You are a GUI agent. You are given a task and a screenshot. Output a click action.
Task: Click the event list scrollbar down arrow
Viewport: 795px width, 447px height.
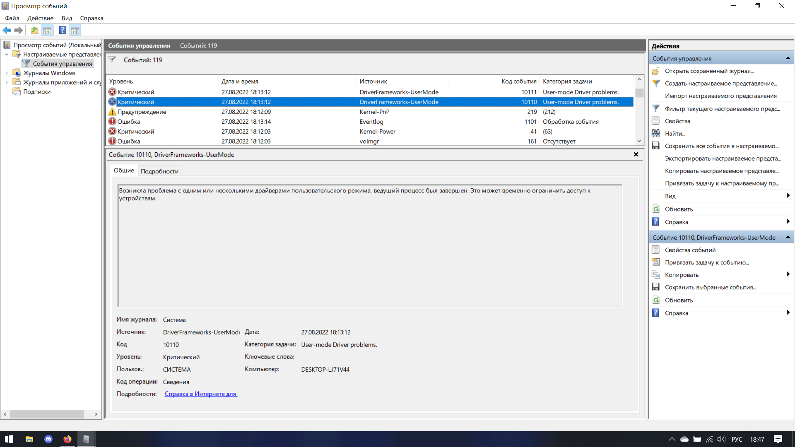(639, 141)
